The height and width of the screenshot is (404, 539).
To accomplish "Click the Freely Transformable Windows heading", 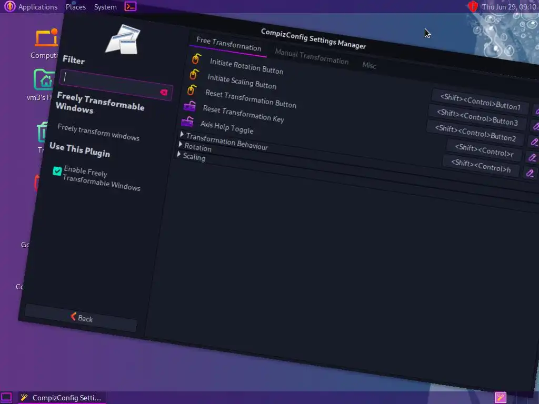I will tap(99, 103).
